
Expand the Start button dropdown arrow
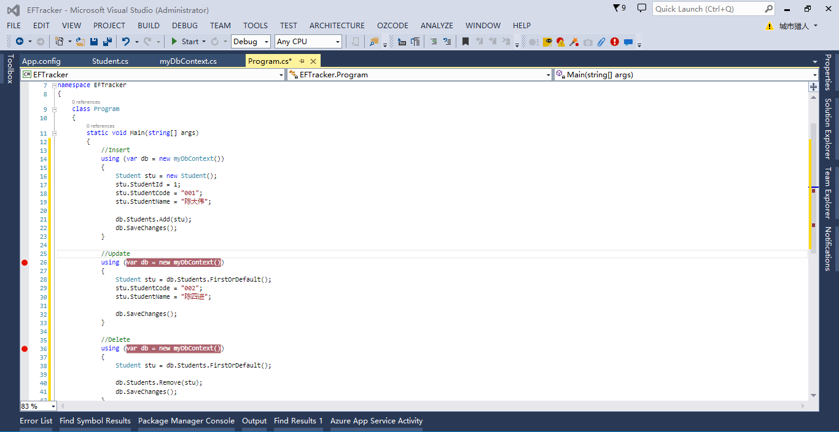click(204, 42)
